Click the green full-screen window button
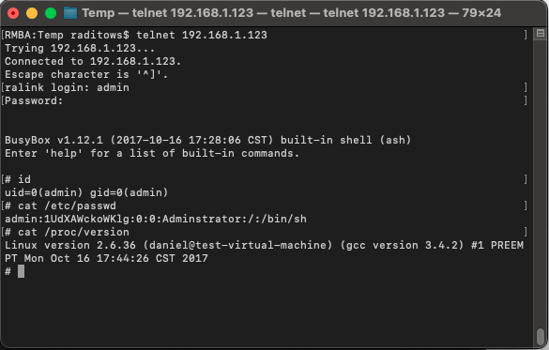 tap(51, 13)
